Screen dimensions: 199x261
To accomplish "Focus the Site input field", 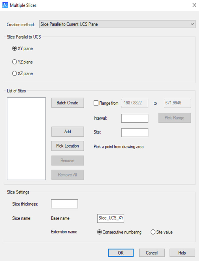I will [135, 132].
